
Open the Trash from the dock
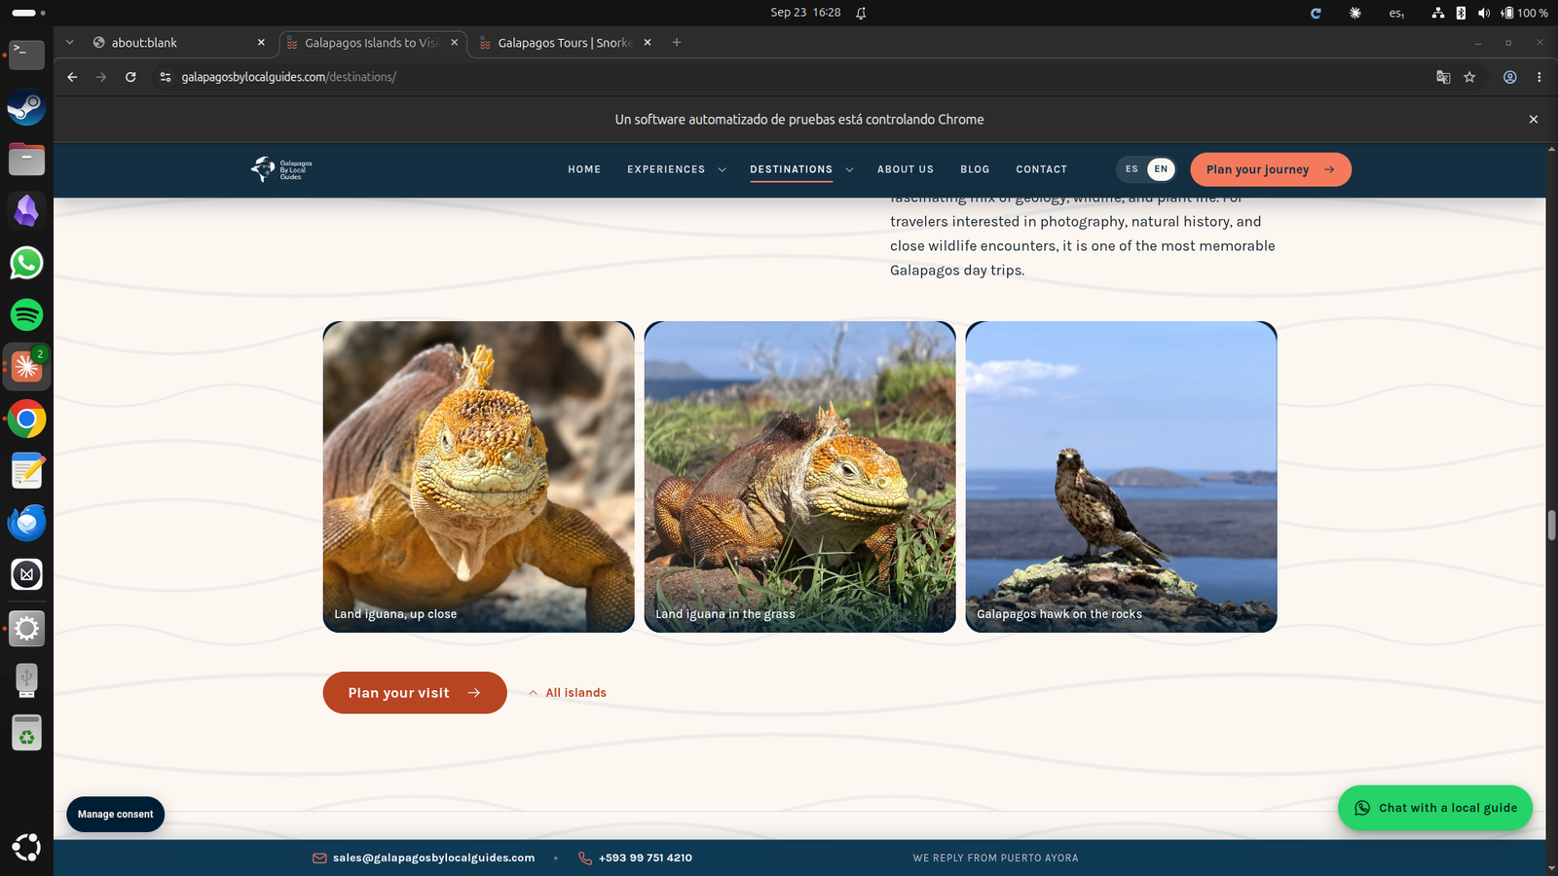[x=26, y=733]
